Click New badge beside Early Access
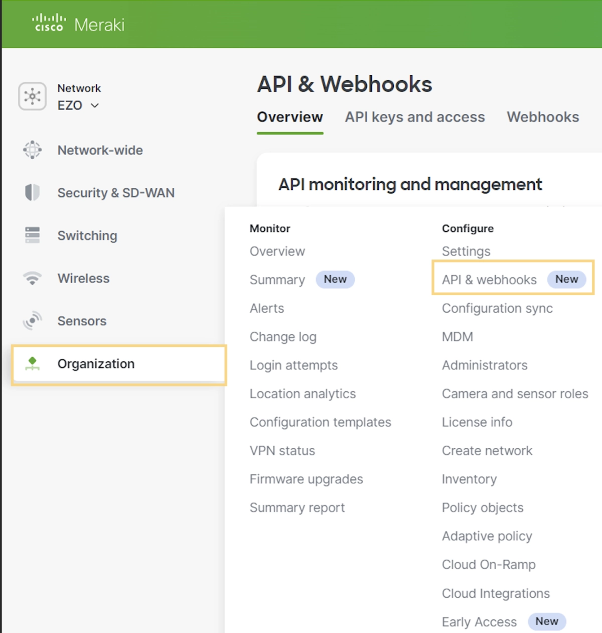 pos(547,621)
